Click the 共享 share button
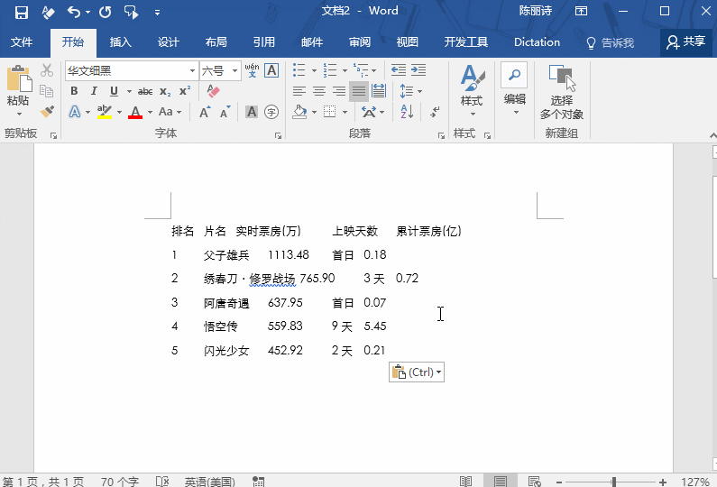Image resolution: width=717 pixels, height=487 pixels. point(686,42)
